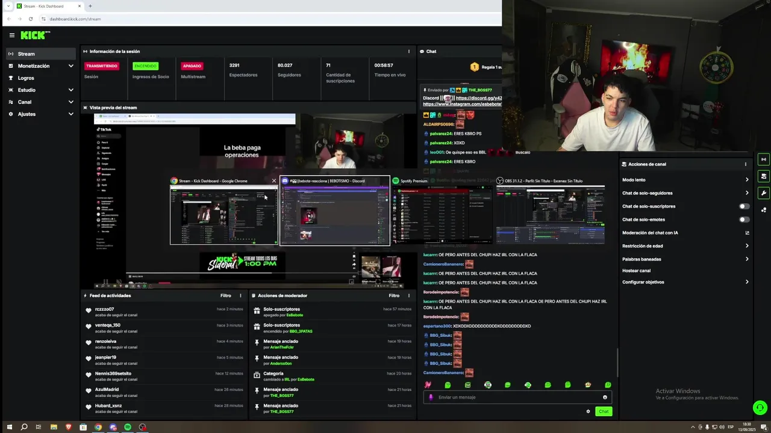771x433 pixels.
Task: Click the TRANSMITIENDO session badge
Action: tap(102, 66)
